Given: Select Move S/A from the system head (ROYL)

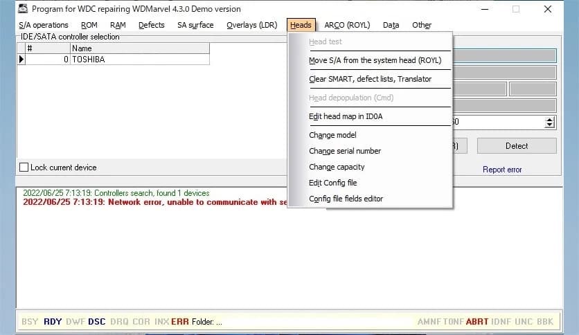Looking at the screenshot, I should click(x=375, y=60).
